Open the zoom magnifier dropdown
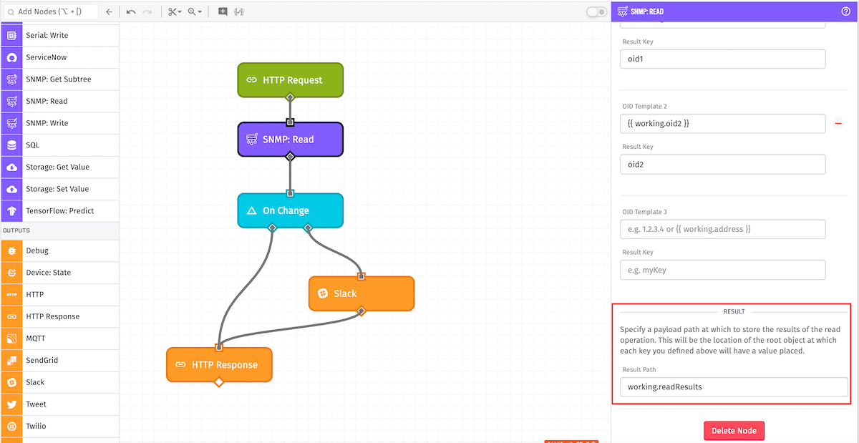 point(194,11)
